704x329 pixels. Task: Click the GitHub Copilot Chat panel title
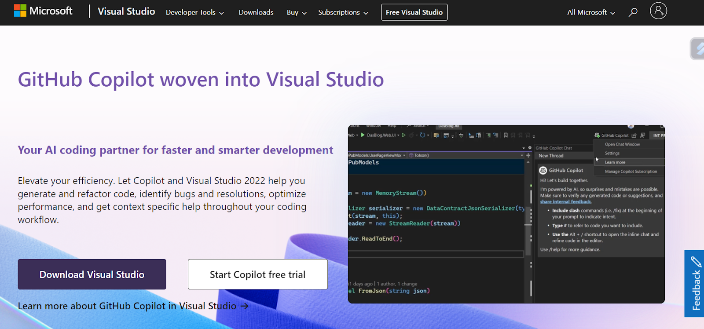[554, 148]
